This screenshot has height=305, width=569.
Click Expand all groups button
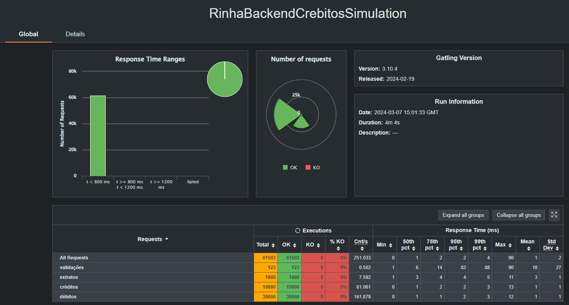463,215
